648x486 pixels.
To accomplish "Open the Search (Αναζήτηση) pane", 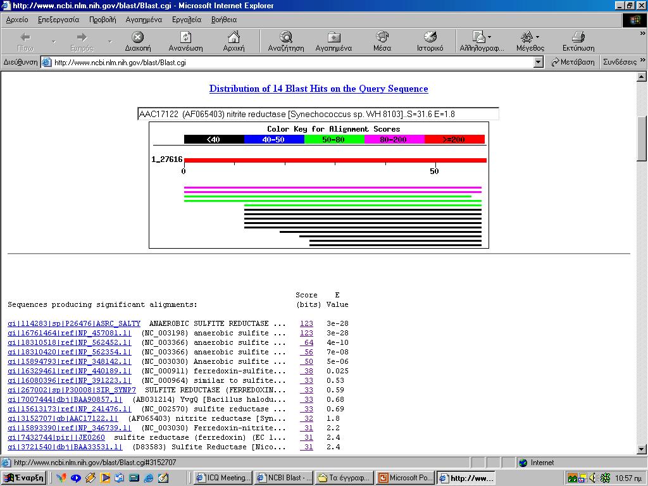I will coord(286,42).
